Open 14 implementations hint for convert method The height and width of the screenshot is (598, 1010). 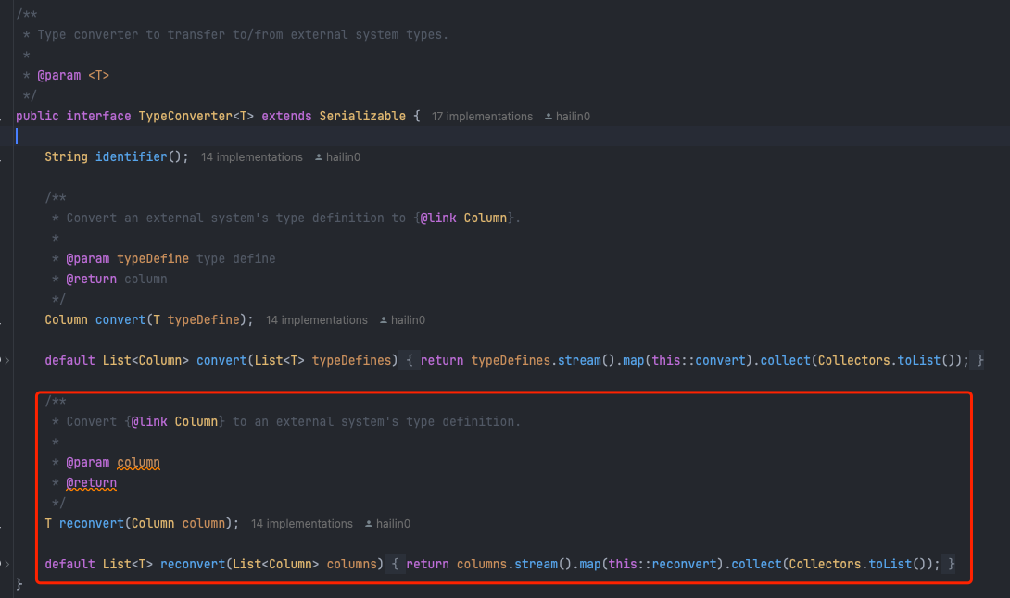(316, 320)
